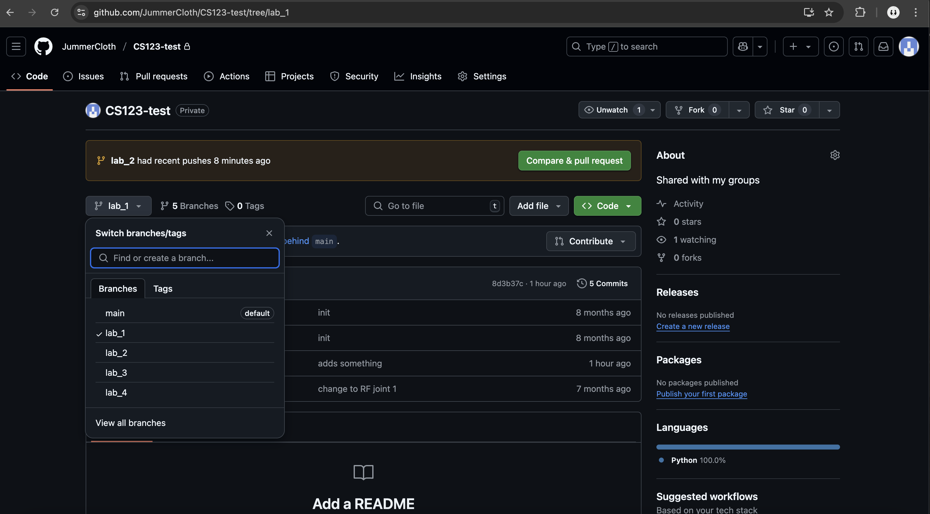Reload the page in browser
Image resolution: width=930 pixels, height=514 pixels.
pos(55,12)
